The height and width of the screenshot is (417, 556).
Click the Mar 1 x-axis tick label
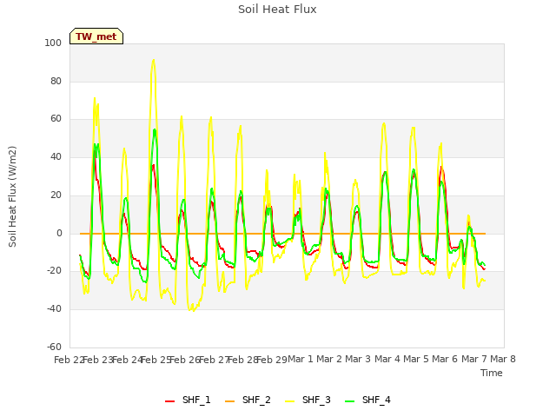click(301, 359)
